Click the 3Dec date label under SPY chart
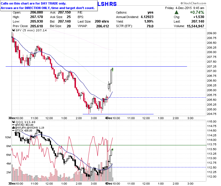This screenshot has width=221, height=186. tap(12, 118)
